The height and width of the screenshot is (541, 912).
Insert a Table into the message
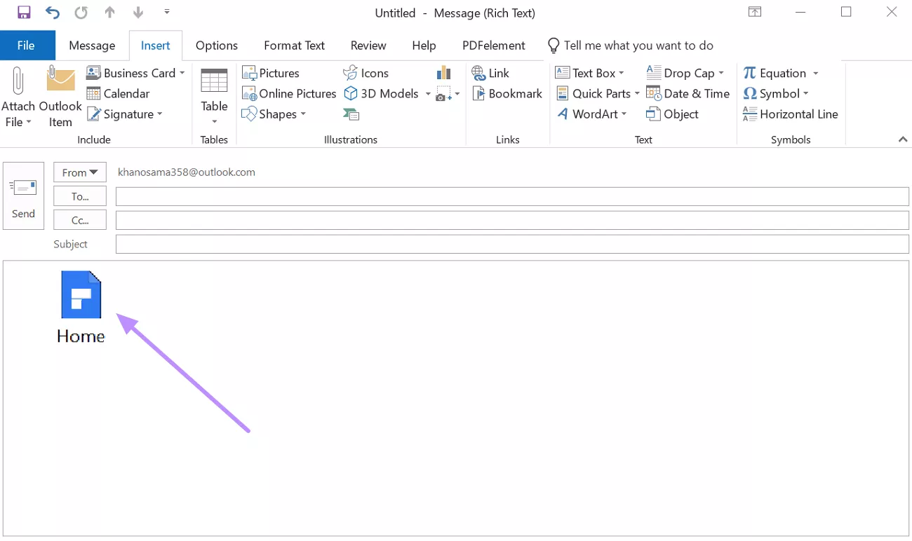[x=214, y=93]
